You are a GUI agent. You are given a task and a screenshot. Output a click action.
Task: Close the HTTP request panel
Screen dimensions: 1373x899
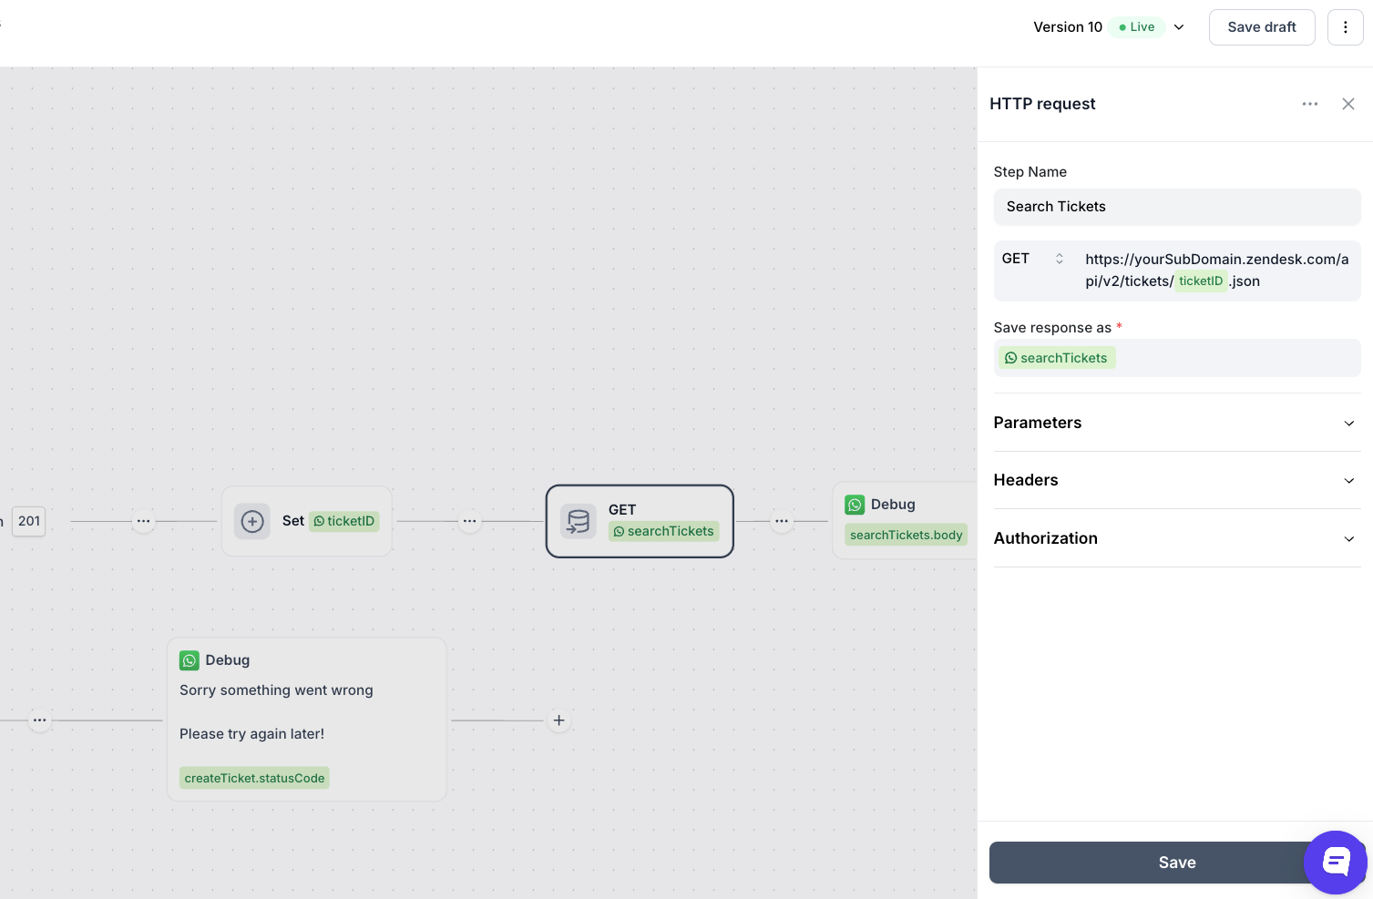point(1348,104)
